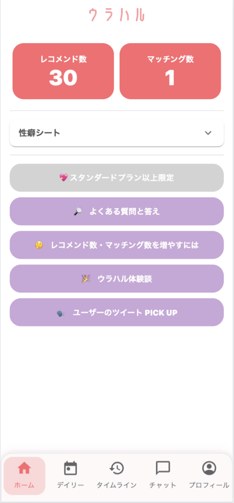Open the Chat speech bubble icon

tap(163, 468)
